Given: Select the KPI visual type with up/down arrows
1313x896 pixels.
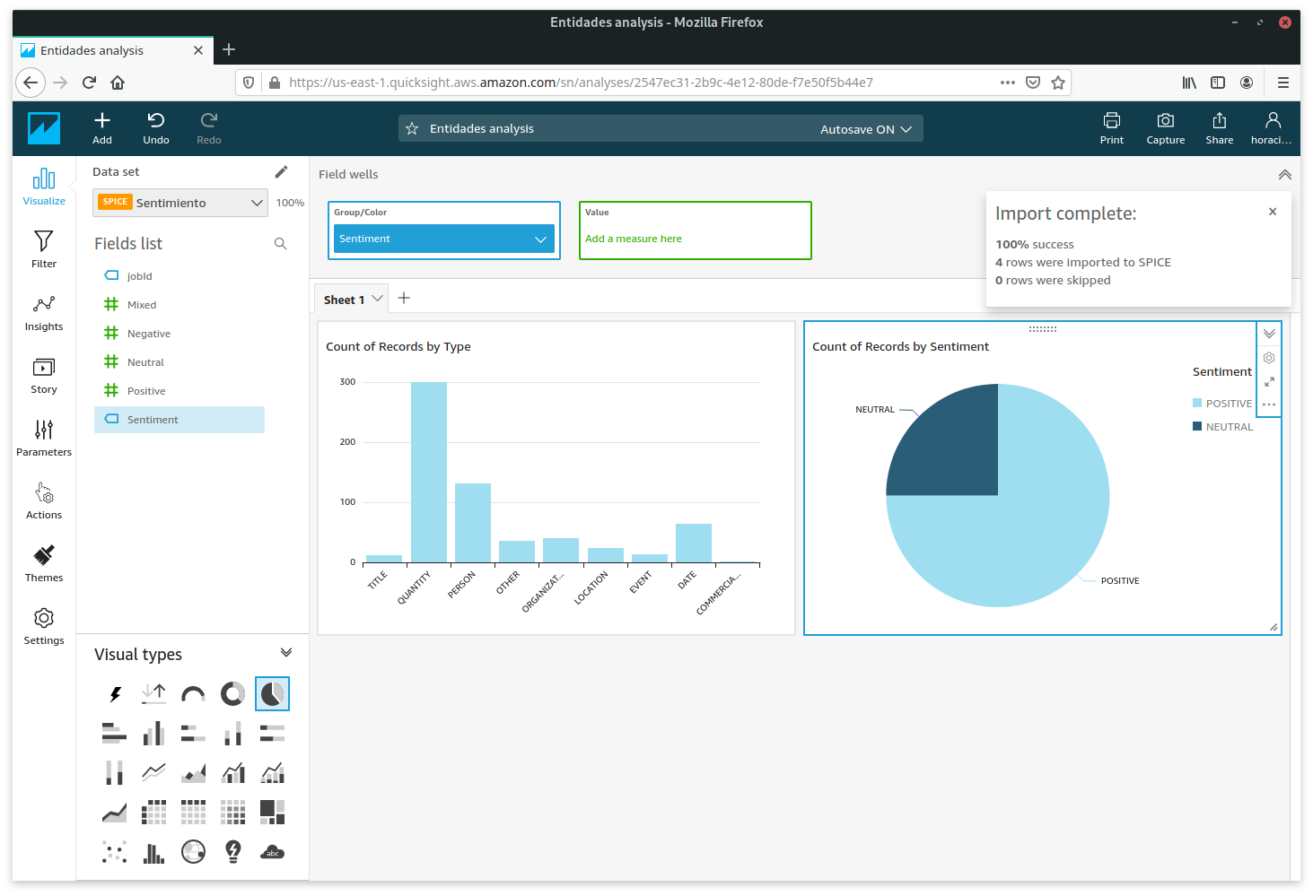Looking at the screenshot, I should [x=154, y=694].
